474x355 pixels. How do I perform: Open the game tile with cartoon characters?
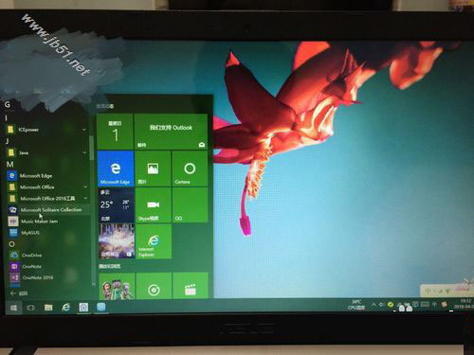[117, 286]
